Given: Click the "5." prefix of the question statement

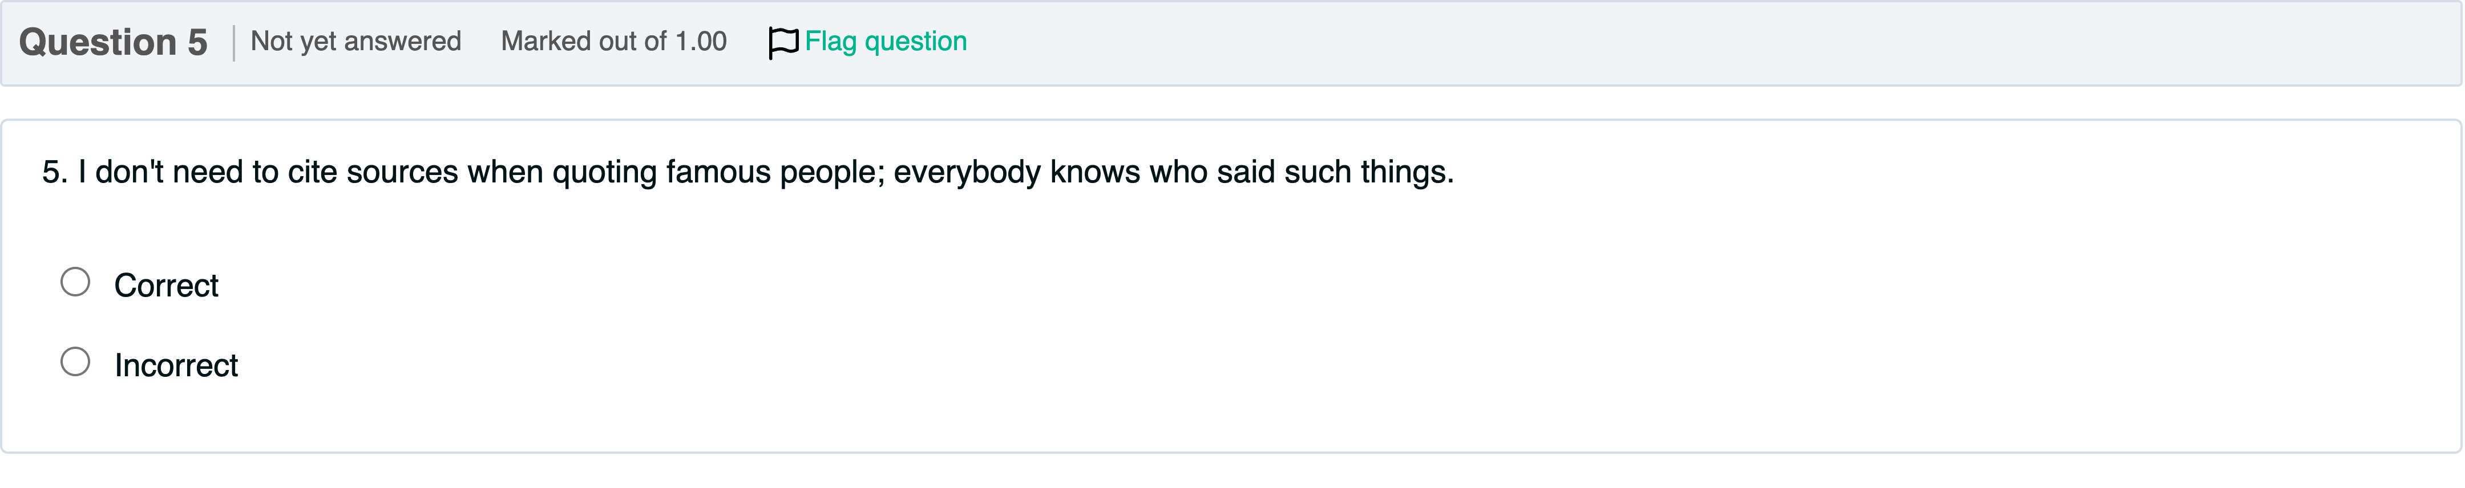Looking at the screenshot, I should click(x=55, y=172).
